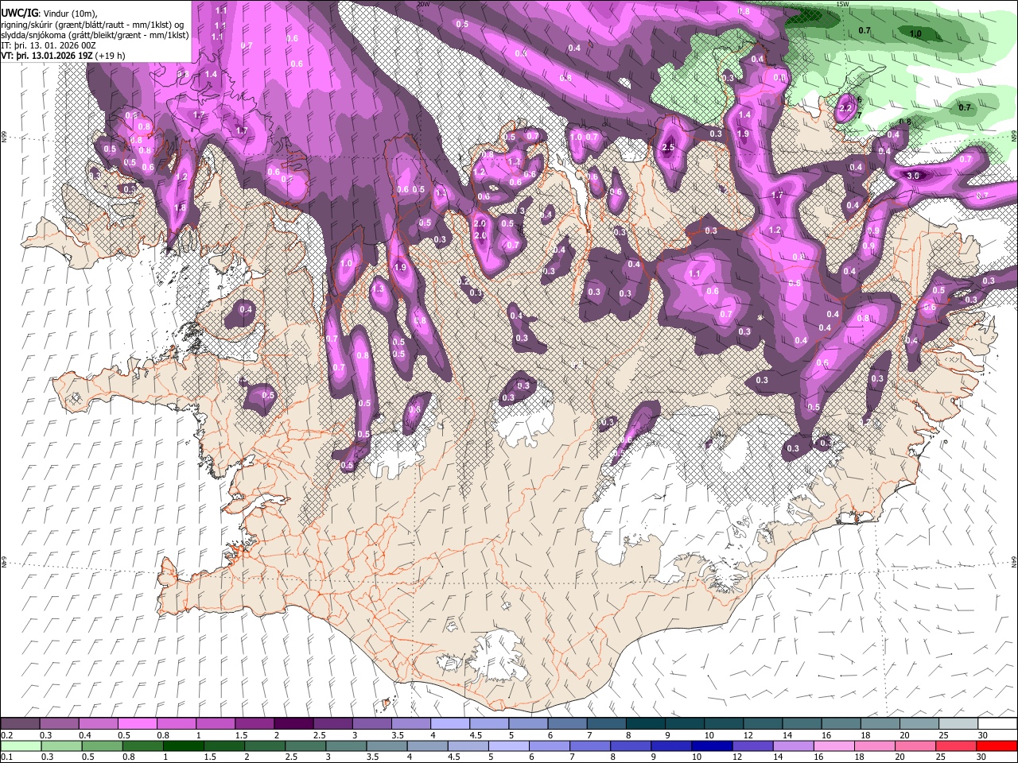
Task: Click the 30 label of the top legend row
Action: pyautogui.click(x=983, y=735)
